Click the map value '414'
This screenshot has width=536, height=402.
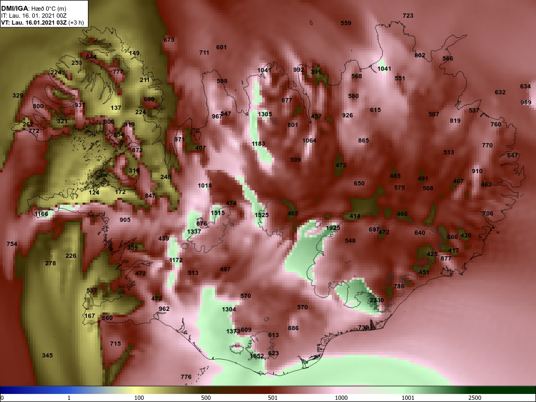click(x=355, y=217)
